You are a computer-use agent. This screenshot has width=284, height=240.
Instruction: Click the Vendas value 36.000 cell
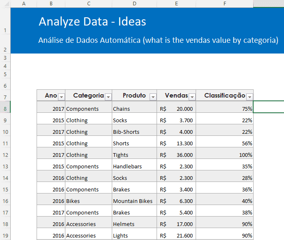pos(176,155)
